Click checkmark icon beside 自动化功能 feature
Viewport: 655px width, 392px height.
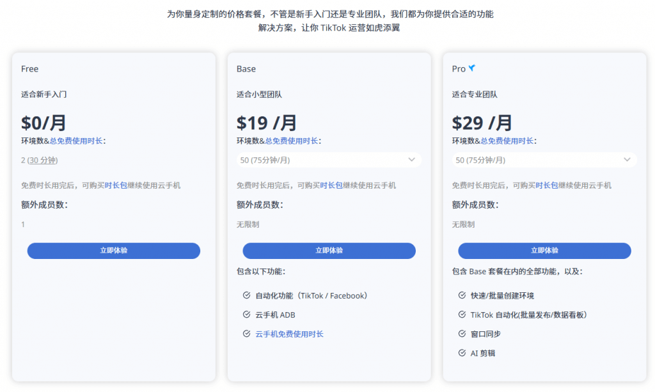[246, 295]
